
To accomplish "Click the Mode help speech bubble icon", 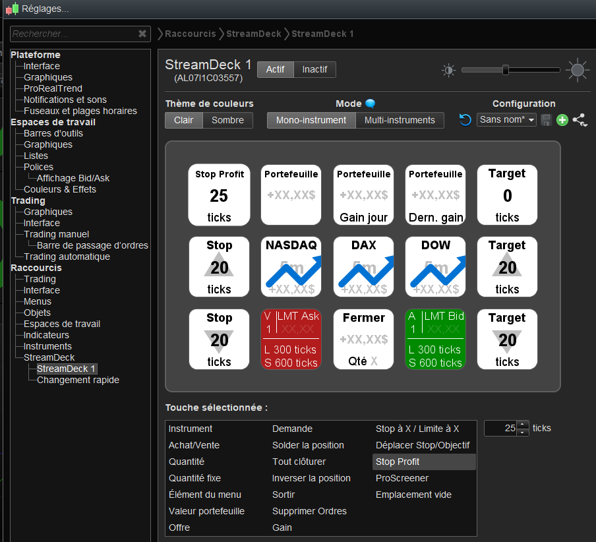I will point(370,104).
